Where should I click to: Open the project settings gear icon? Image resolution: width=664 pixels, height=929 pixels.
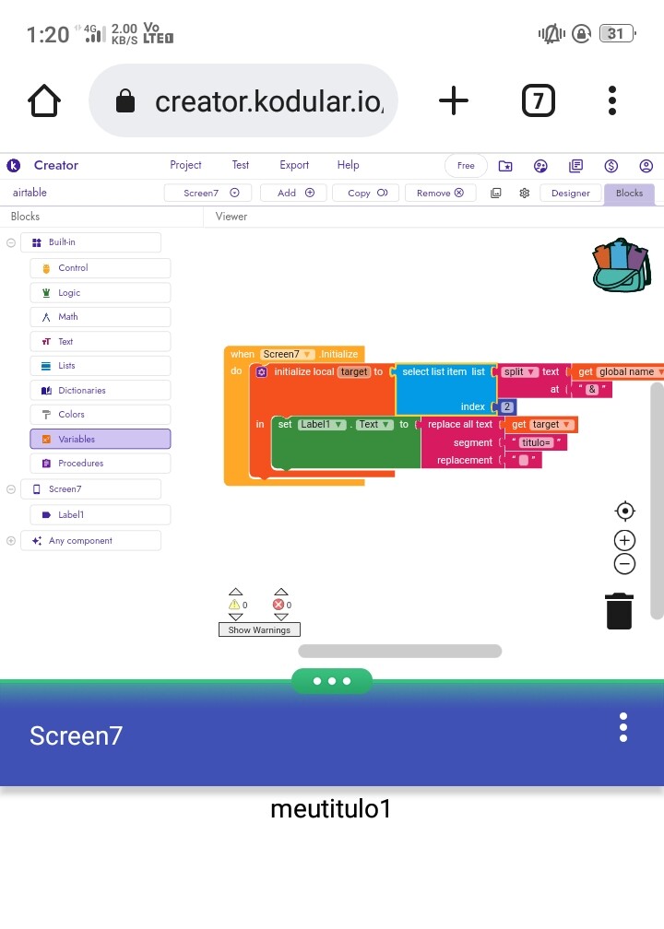[x=525, y=193]
